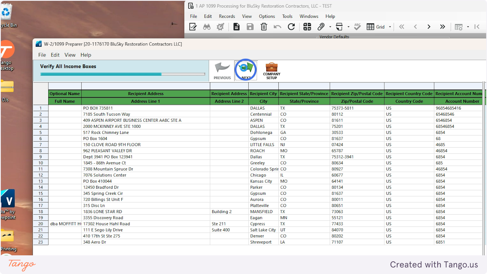Open Windows menu in AP 1099 Processing window
This screenshot has width=487, height=274.
coord(309,16)
